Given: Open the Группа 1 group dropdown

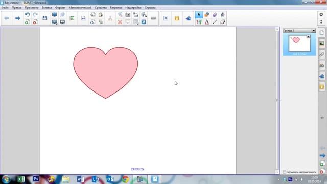Looking at the screenshot, I should coord(314,31).
